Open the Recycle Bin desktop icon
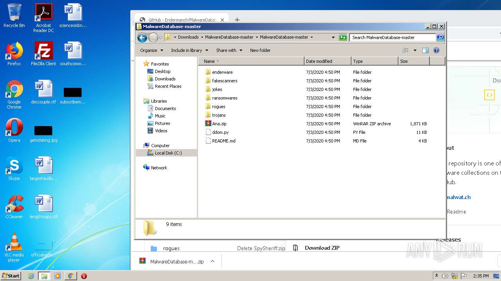 pos(14,16)
